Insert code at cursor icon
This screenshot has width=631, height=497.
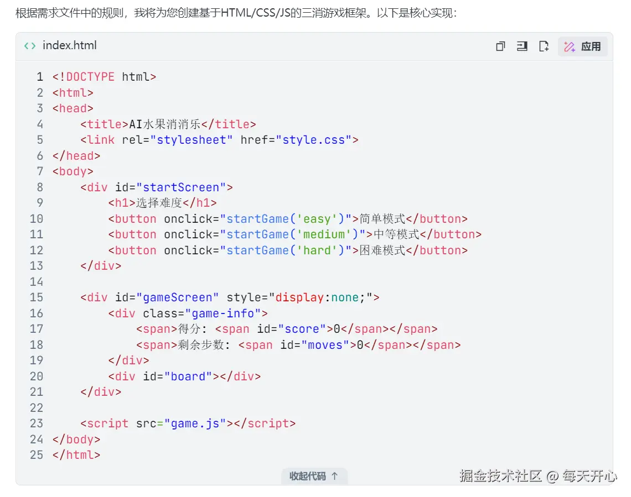pyautogui.click(x=522, y=46)
